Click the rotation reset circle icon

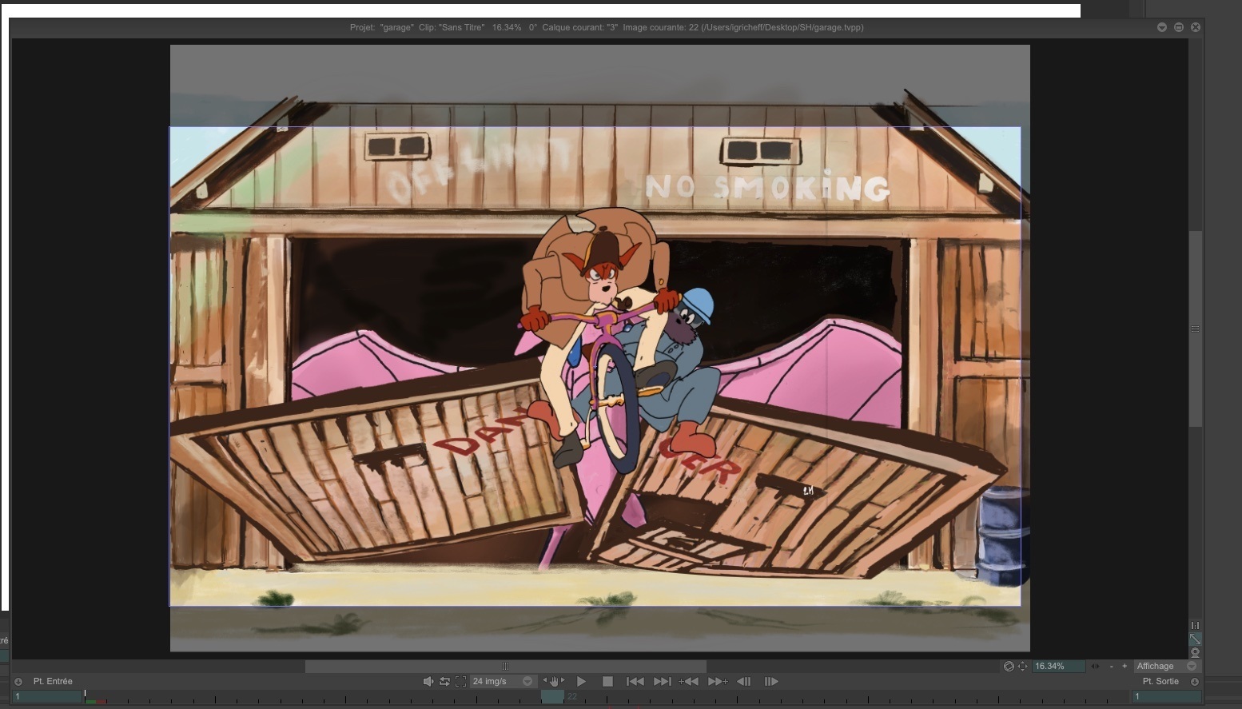click(1009, 667)
